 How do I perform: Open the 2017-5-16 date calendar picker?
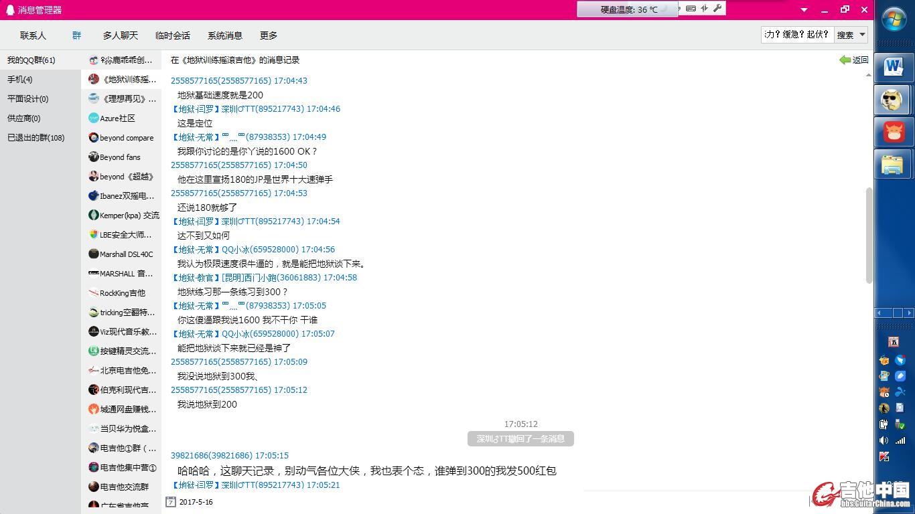(171, 501)
